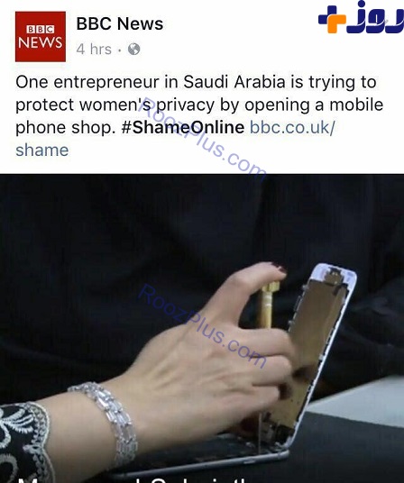The height and width of the screenshot is (483, 404).
Task: Open the BBC News page name
Action: pos(120,23)
